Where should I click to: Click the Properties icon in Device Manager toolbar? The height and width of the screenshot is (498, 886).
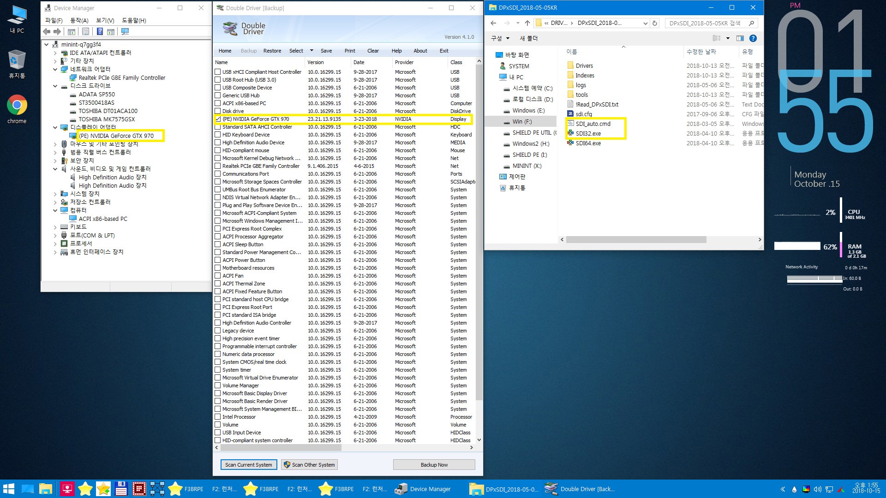(86, 32)
